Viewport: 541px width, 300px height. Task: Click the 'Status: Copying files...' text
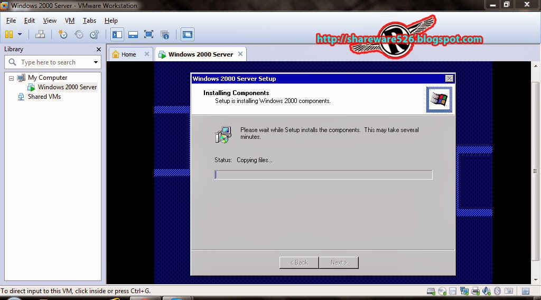point(243,160)
